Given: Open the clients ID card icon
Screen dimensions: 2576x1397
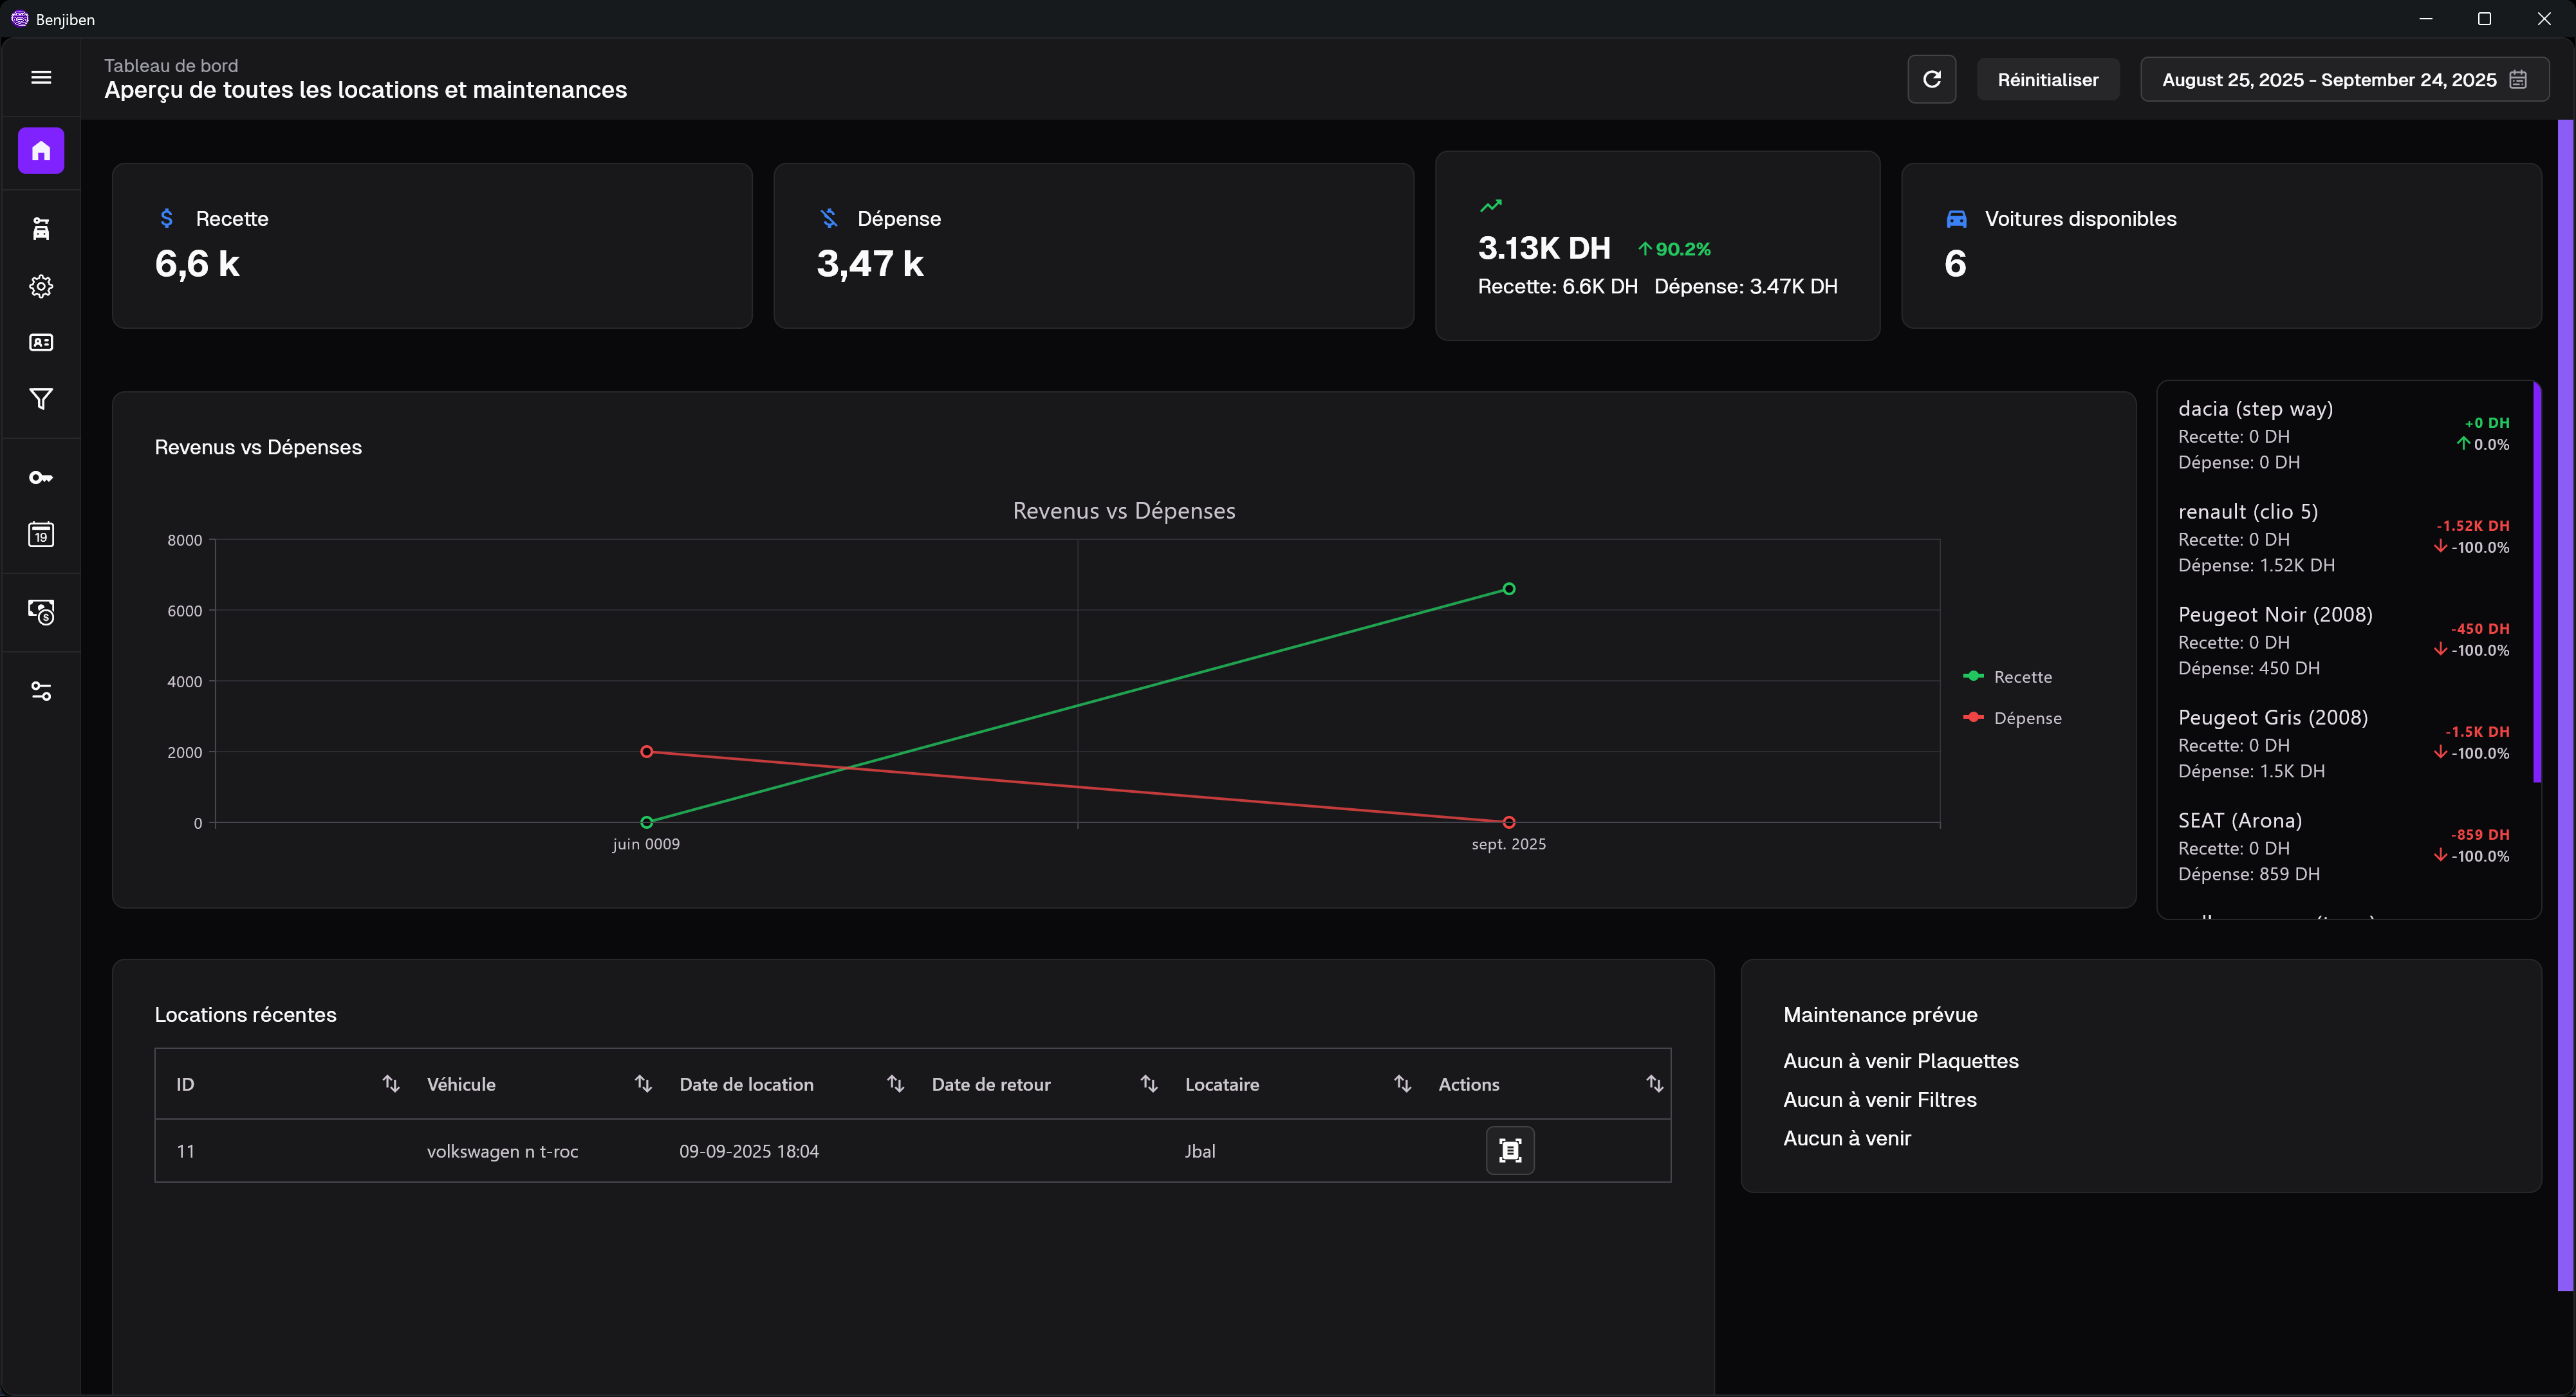Looking at the screenshot, I should click(x=40, y=341).
